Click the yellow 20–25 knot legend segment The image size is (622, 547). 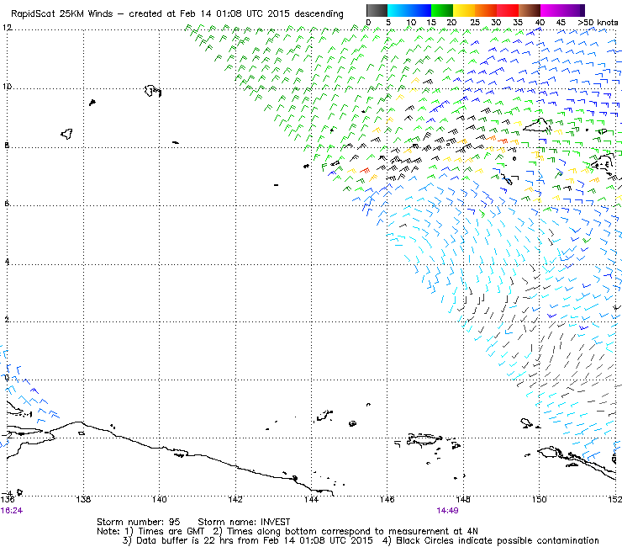click(x=464, y=10)
